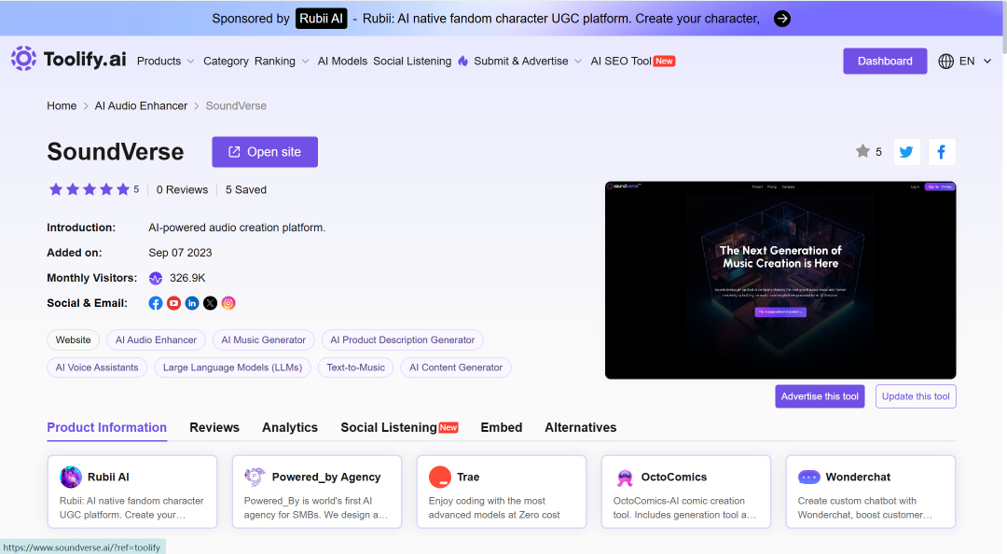
Task: Click the purple star rating
Action: click(x=90, y=189)
